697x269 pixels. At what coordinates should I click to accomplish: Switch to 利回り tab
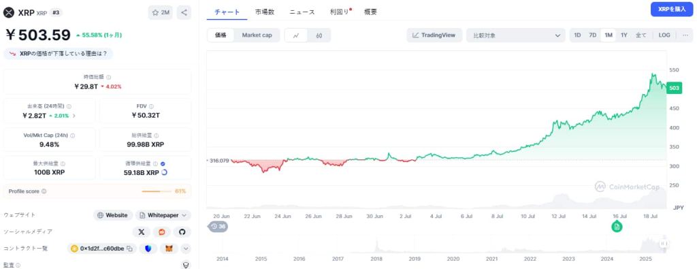(x=340, y=12)
